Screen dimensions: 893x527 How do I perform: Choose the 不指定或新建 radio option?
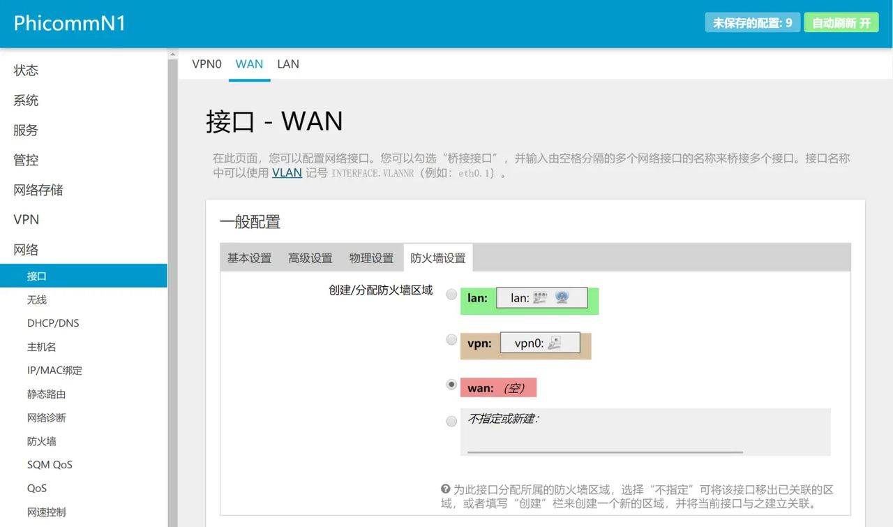(451, 421)
